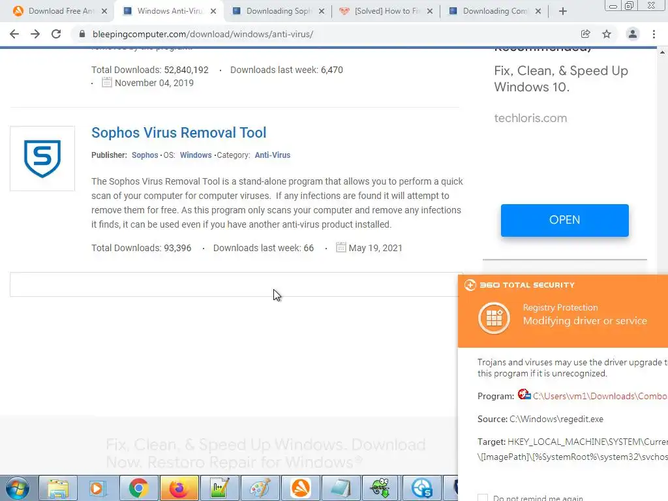Open the Windows OS link

[x=196, y=155]
